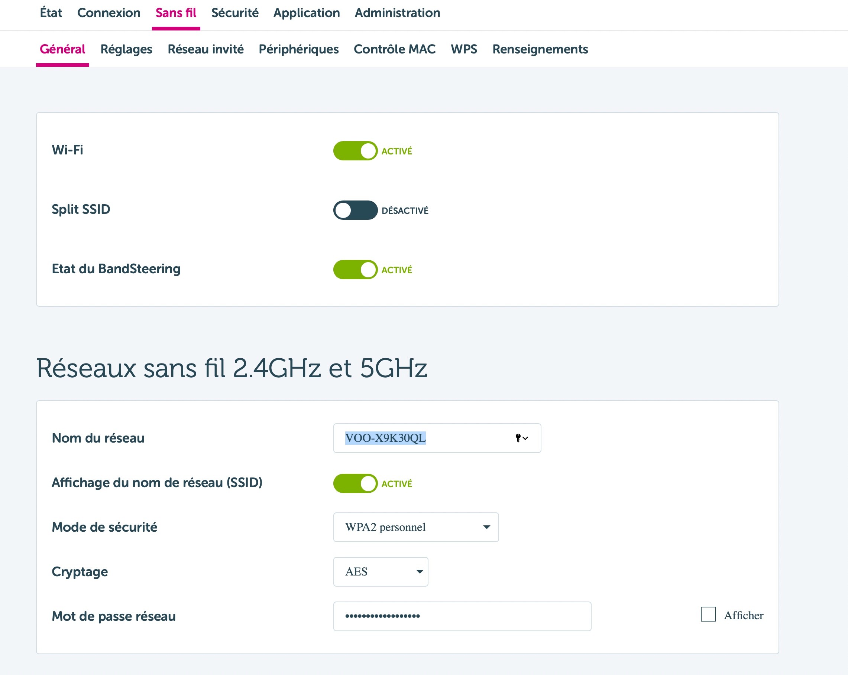Turn off SSID name display
The width and height of the screenshot is (848, 675).
click(355, 484)
